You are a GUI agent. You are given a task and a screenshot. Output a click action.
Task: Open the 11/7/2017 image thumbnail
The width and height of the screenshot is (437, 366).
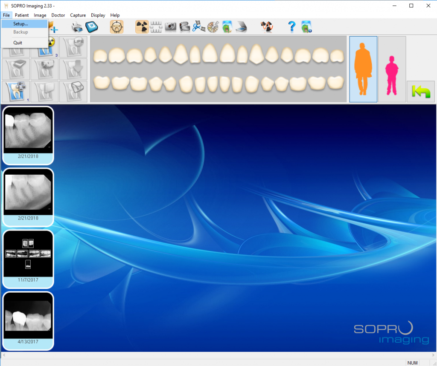[x=28, y=256]
